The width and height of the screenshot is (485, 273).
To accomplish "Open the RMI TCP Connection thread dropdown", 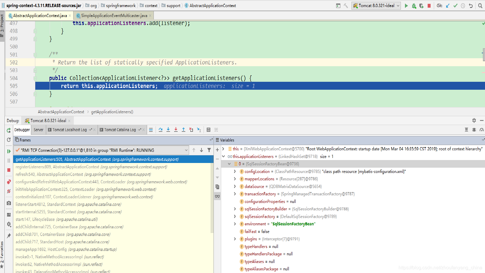I will coord(101,150).
